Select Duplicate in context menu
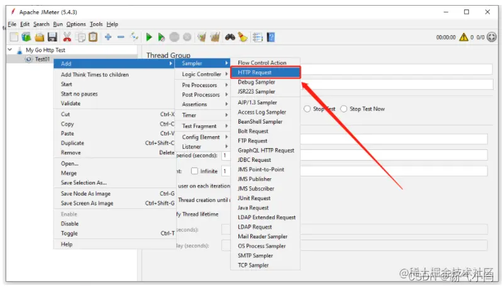The height and width of the screenshot is (288, 503). point(114,143)
